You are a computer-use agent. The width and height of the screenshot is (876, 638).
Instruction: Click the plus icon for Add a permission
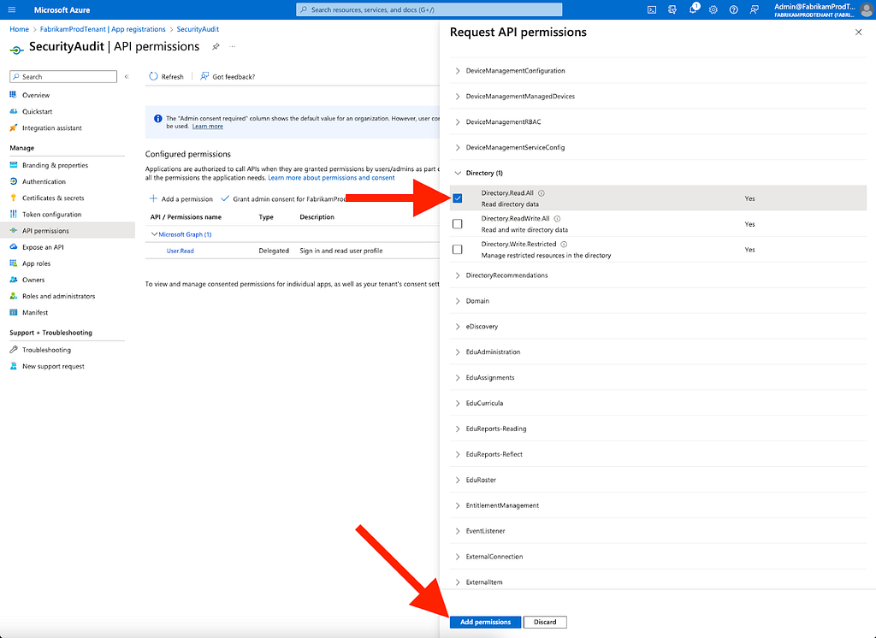point(153,199)
